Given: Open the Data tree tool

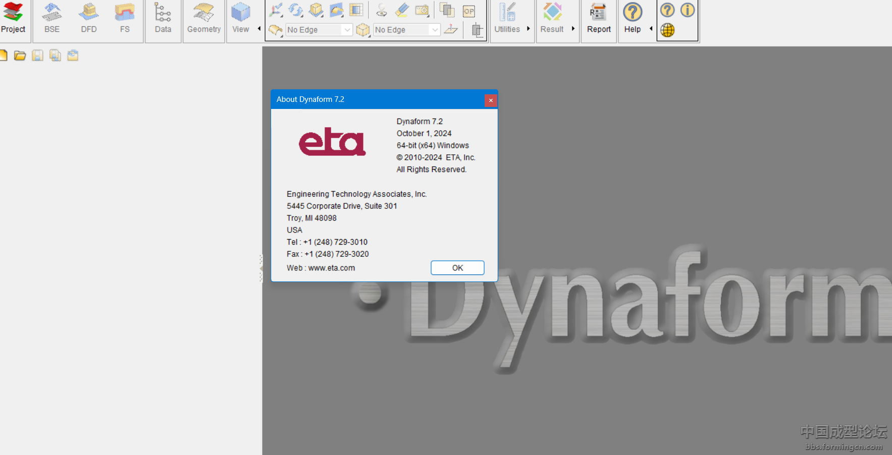Looking at the screenshot, I should (163, 18).
